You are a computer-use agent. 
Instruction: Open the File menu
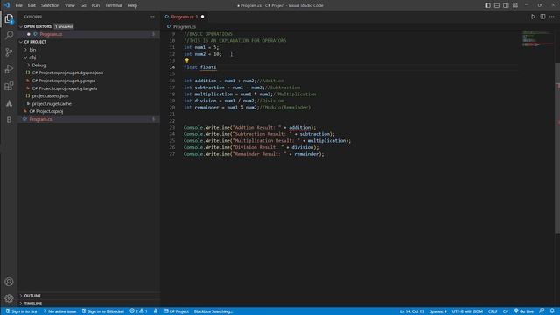point(19,5)
